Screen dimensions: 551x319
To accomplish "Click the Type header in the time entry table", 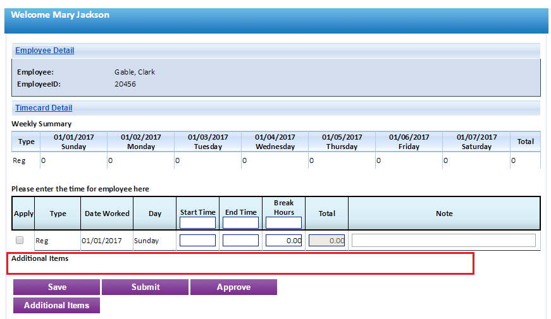I will [58, 214].
